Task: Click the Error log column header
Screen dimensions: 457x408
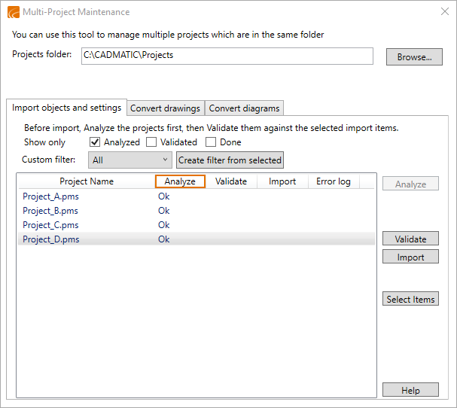Action: pyautogui.click(x=333, y=181)
